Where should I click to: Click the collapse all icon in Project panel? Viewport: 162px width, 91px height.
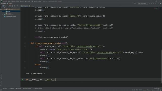point(14,6)
